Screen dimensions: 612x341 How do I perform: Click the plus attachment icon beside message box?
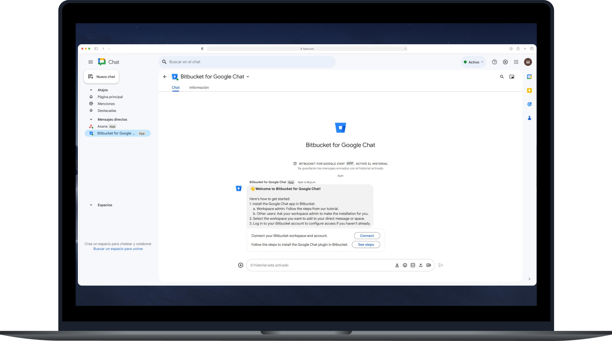[x=241, y=265]
